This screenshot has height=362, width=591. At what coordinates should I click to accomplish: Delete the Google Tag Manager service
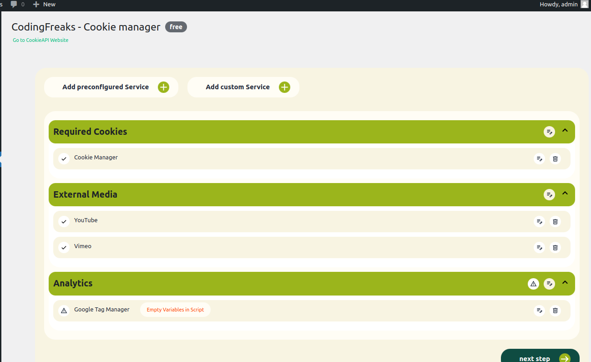click(x=555, y=311)
